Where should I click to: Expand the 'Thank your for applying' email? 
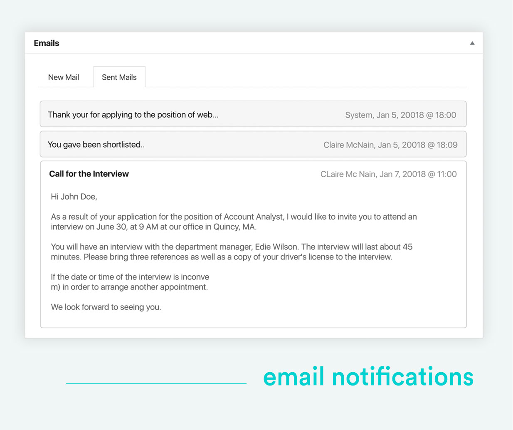click(x=133, y=115)
